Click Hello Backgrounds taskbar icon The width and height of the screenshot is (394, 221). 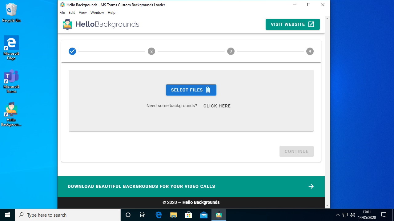(219, 215)
